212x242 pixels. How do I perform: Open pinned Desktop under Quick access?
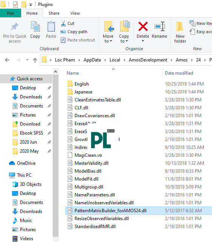tap(28, 88)
